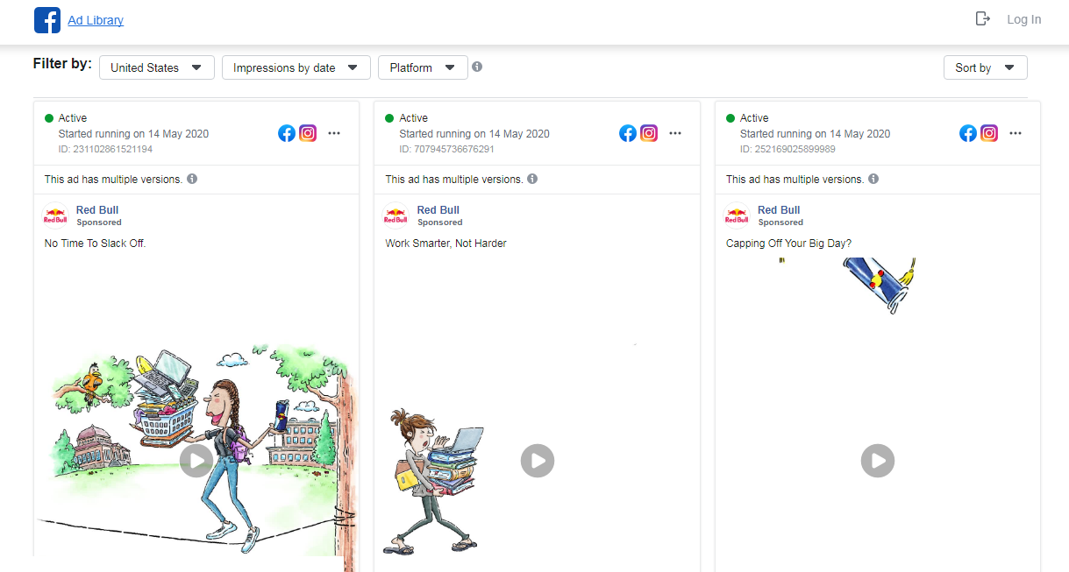Screen dimensions: 1069x572
Task: Click the Log In text link
Action: [1023, 19]
